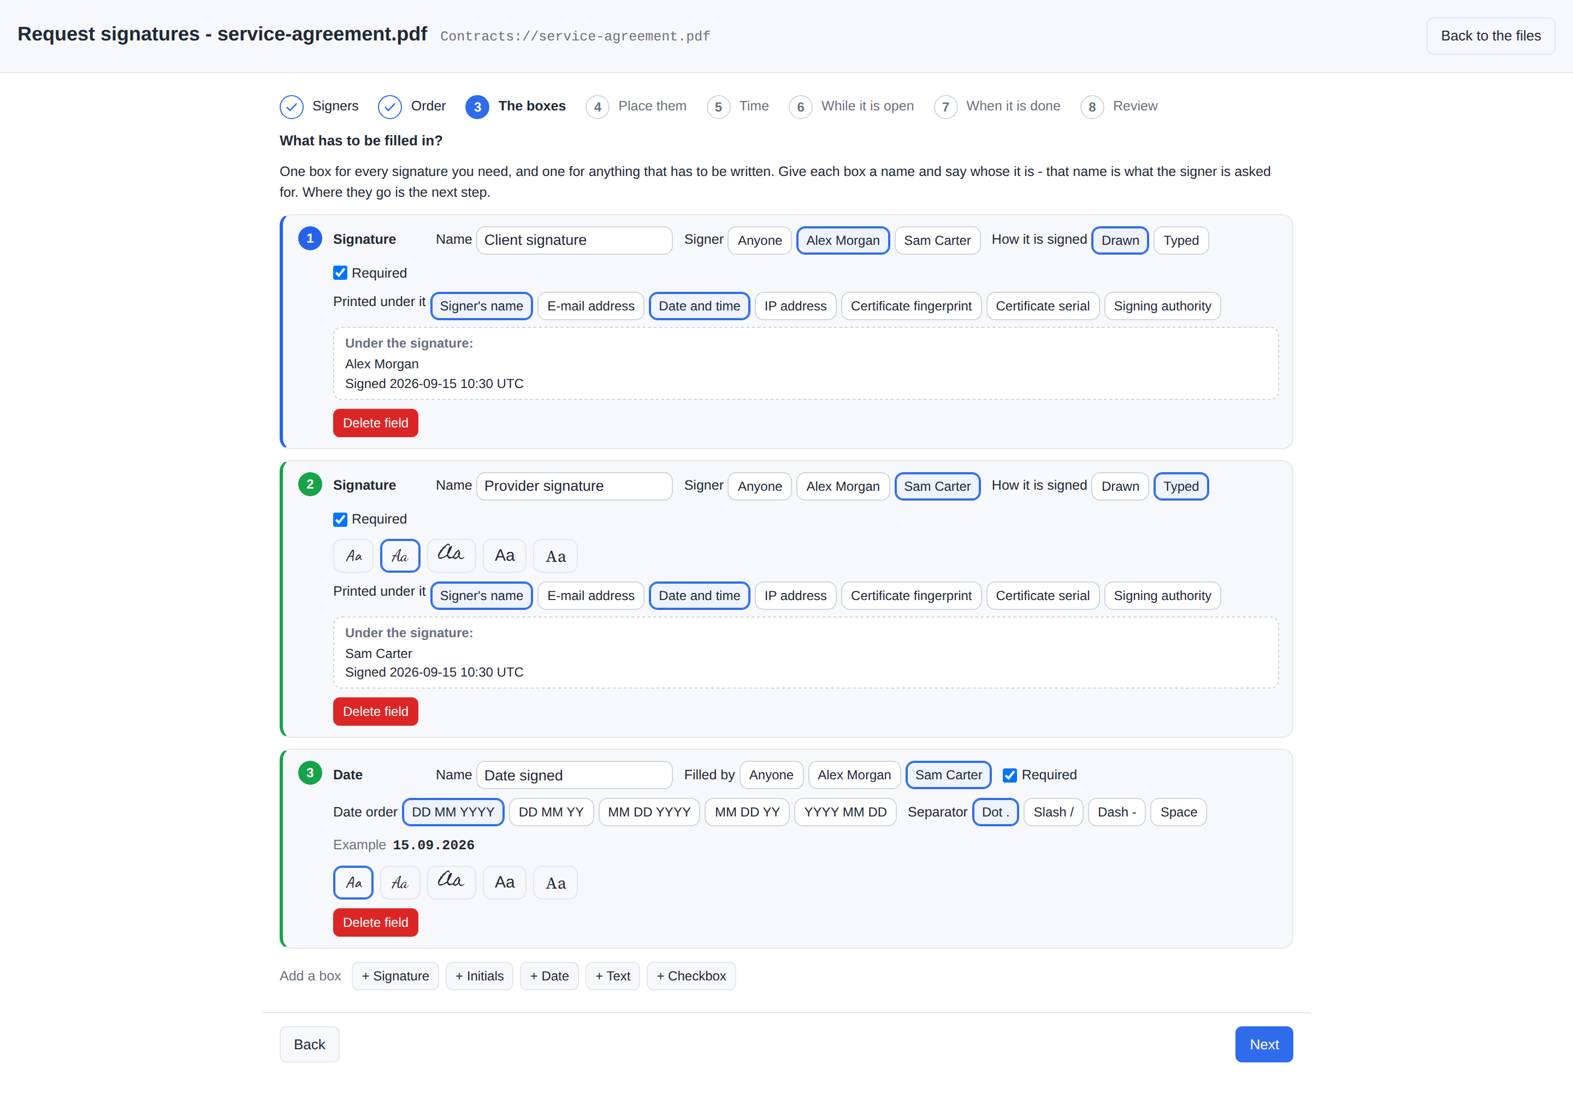Uncheck Required for Date signed box

point(1010,774)
